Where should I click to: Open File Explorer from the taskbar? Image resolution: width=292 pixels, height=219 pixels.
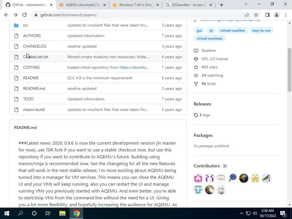point(62,213)
